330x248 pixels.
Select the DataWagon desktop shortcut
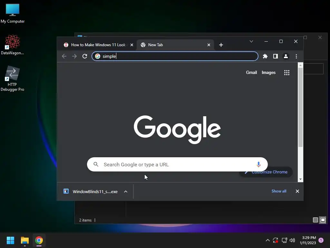[13, 45]
